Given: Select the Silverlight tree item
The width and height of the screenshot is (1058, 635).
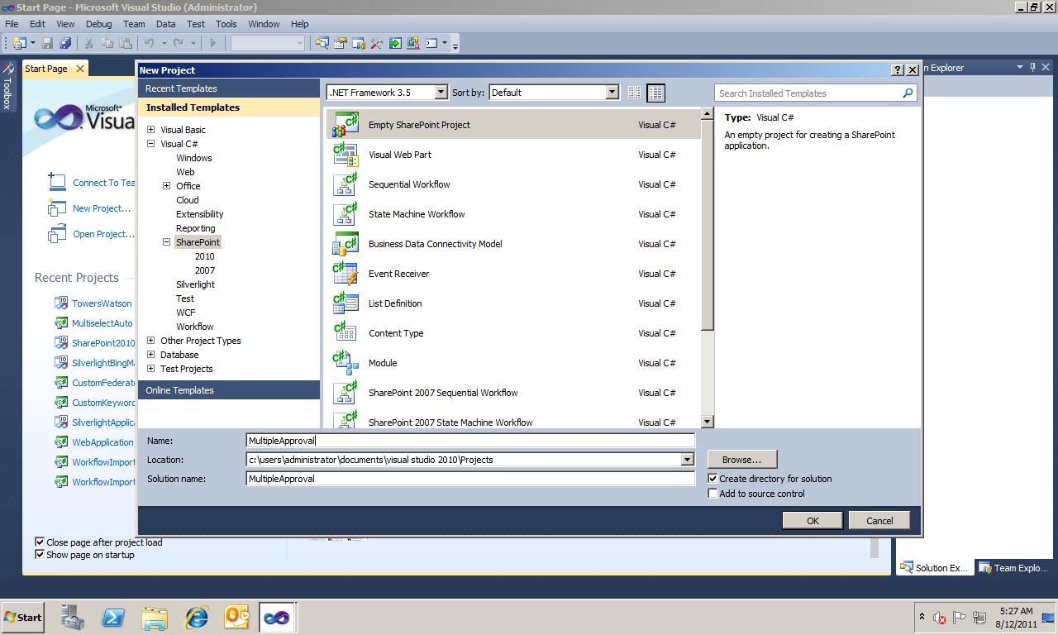Looking at the screenshot, I should click(195, 284).
